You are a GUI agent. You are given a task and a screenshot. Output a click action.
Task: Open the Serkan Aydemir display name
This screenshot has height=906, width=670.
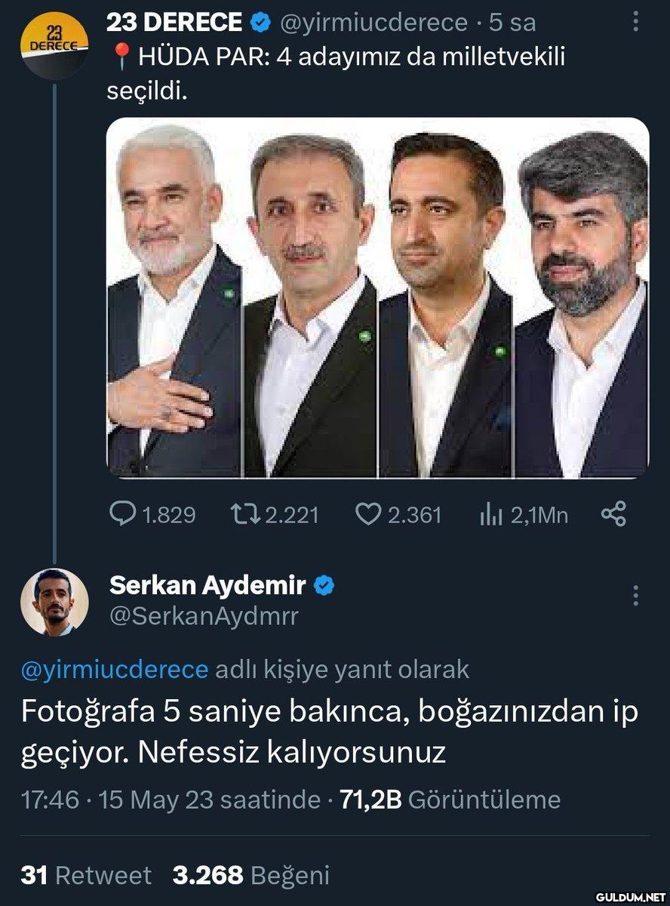click(x=208, y=584)
